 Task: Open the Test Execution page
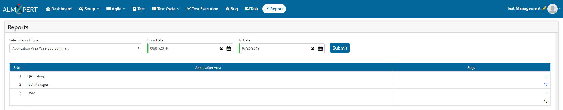click(202, 9)
